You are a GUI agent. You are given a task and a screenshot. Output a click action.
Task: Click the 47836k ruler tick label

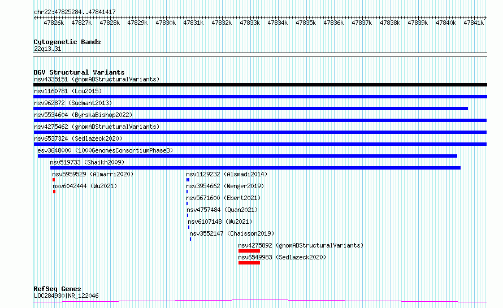333,23
